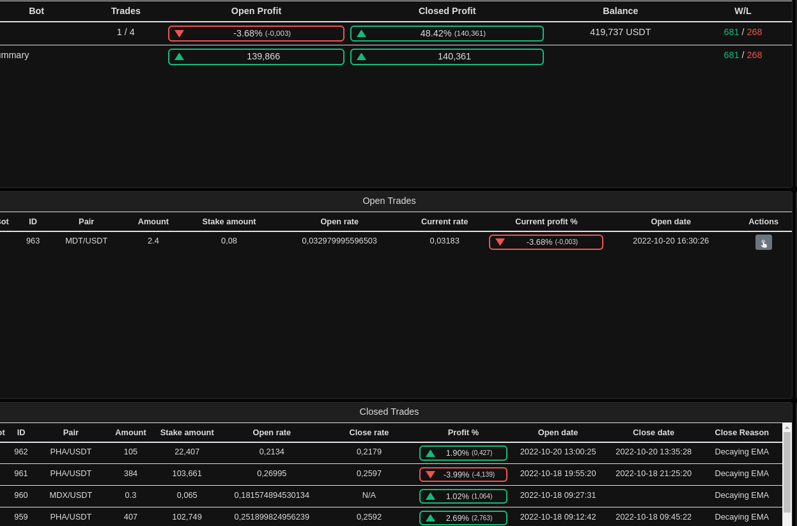The width and height of the screenshot is (797, 526).
Task: Click the red -3.68% Open Profit badge in bot row
Action: [256, 33]
